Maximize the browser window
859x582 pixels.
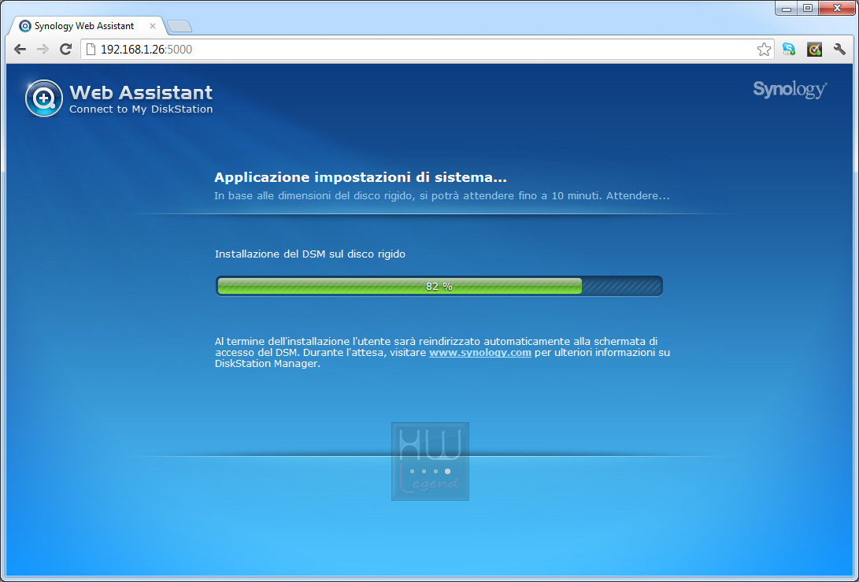(x=808, y=8)
